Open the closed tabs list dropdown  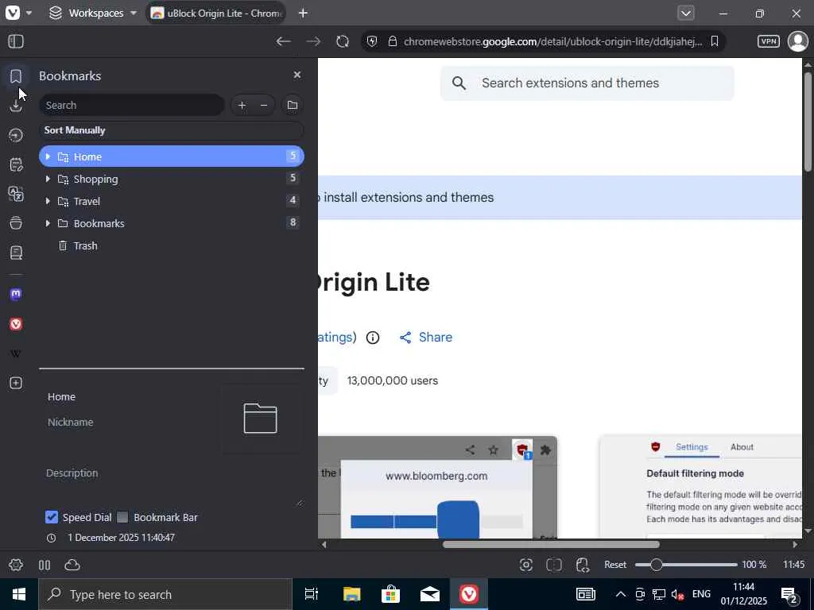[x=686, y=13]
